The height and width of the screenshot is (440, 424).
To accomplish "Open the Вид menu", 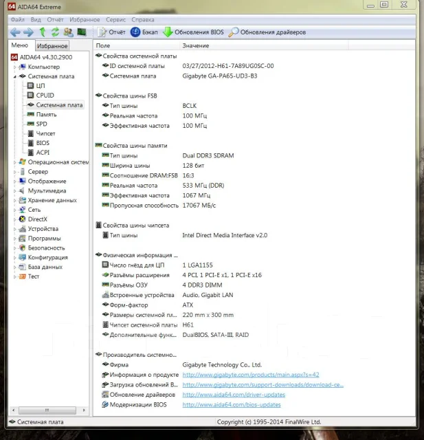I will click(x=36, y=20).
